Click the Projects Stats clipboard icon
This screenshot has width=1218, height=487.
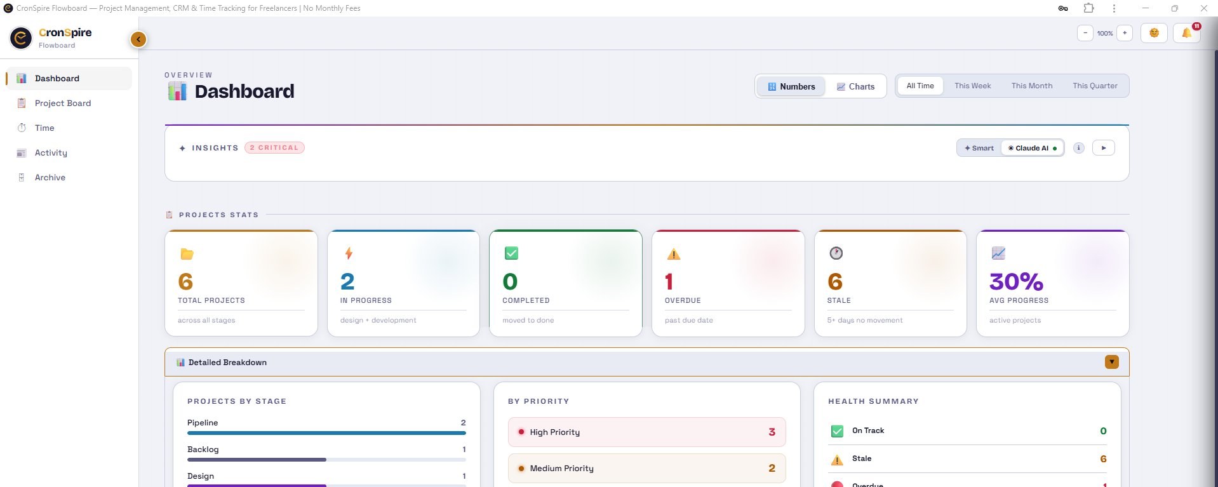click(169, 215)
